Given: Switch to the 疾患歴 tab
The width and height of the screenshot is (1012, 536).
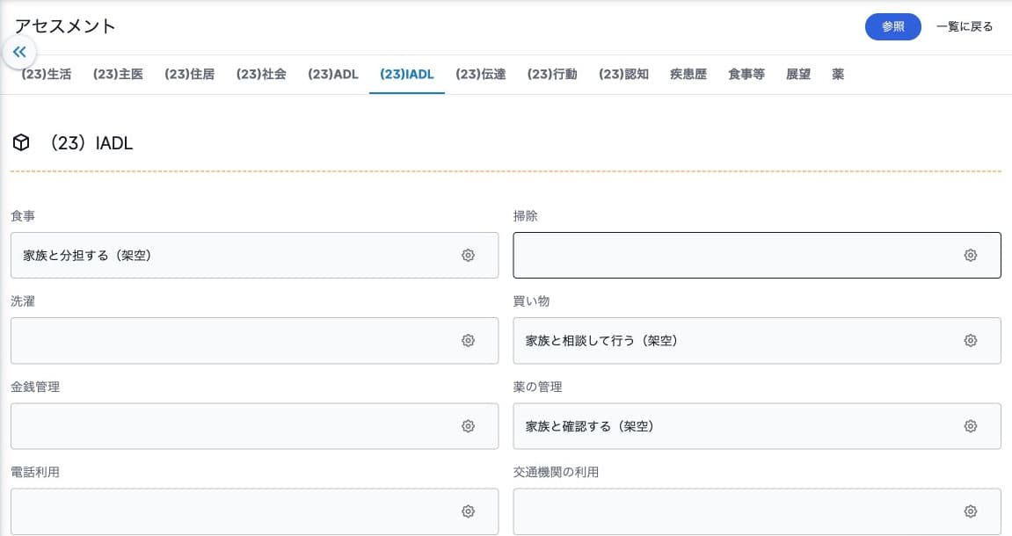Looking at the screenshot, I should tap(688, 74).
